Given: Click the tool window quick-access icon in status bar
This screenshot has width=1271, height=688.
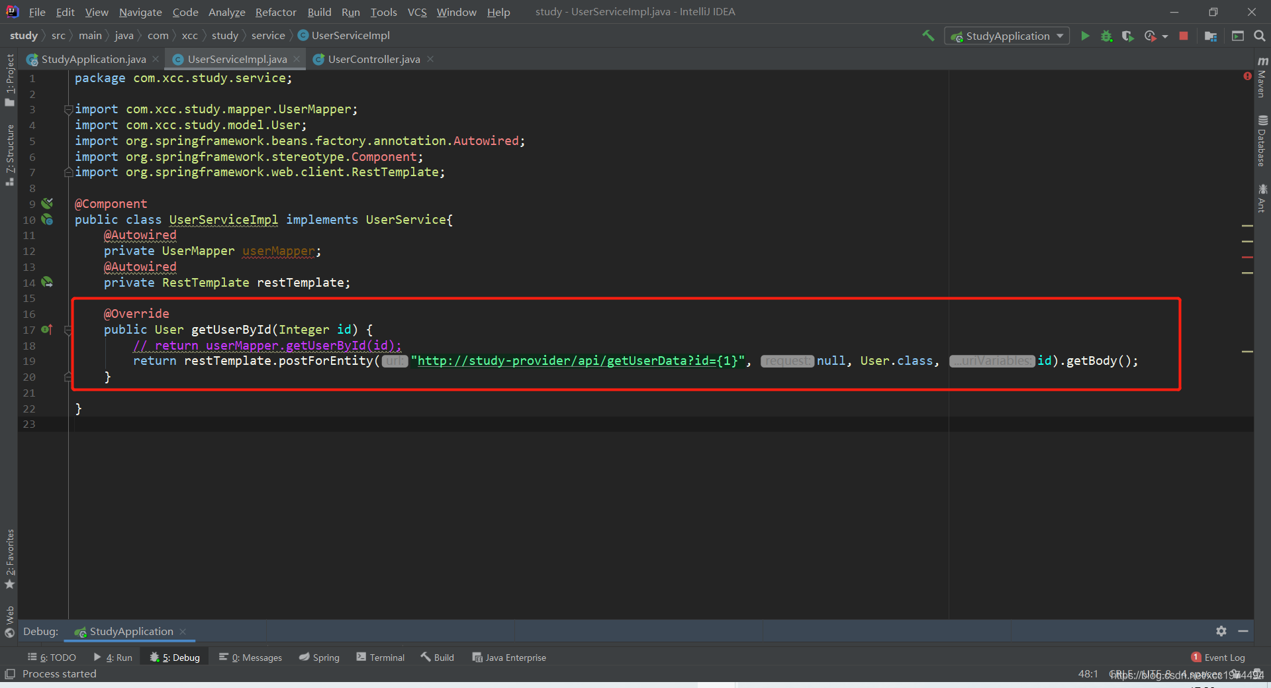Looking at the screenshot, I should click(9, 673).
